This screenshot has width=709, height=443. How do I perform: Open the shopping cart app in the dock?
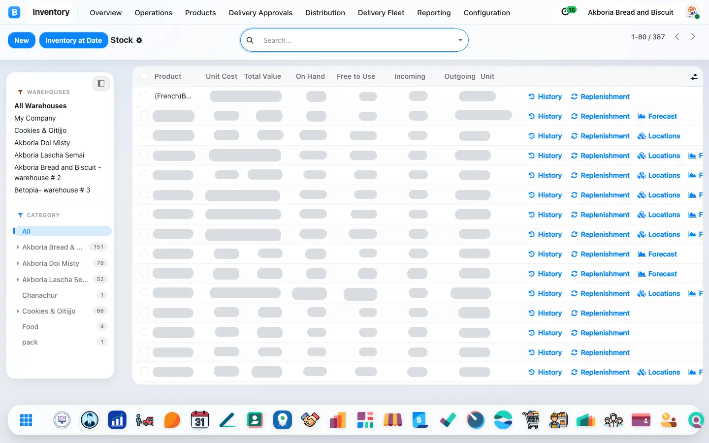(x=531, y=420)
